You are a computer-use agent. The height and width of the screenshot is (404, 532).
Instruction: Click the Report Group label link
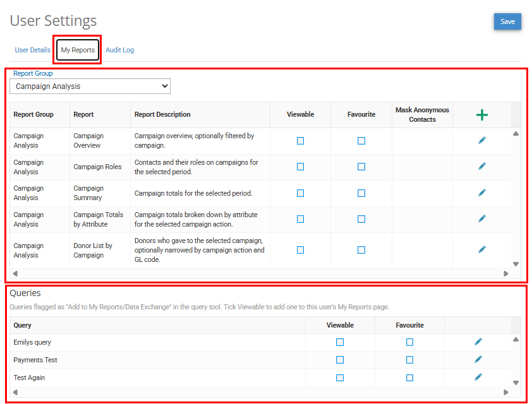point(33,74)
